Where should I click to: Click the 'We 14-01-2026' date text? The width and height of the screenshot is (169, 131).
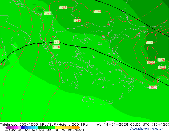[x=112, y=125]
